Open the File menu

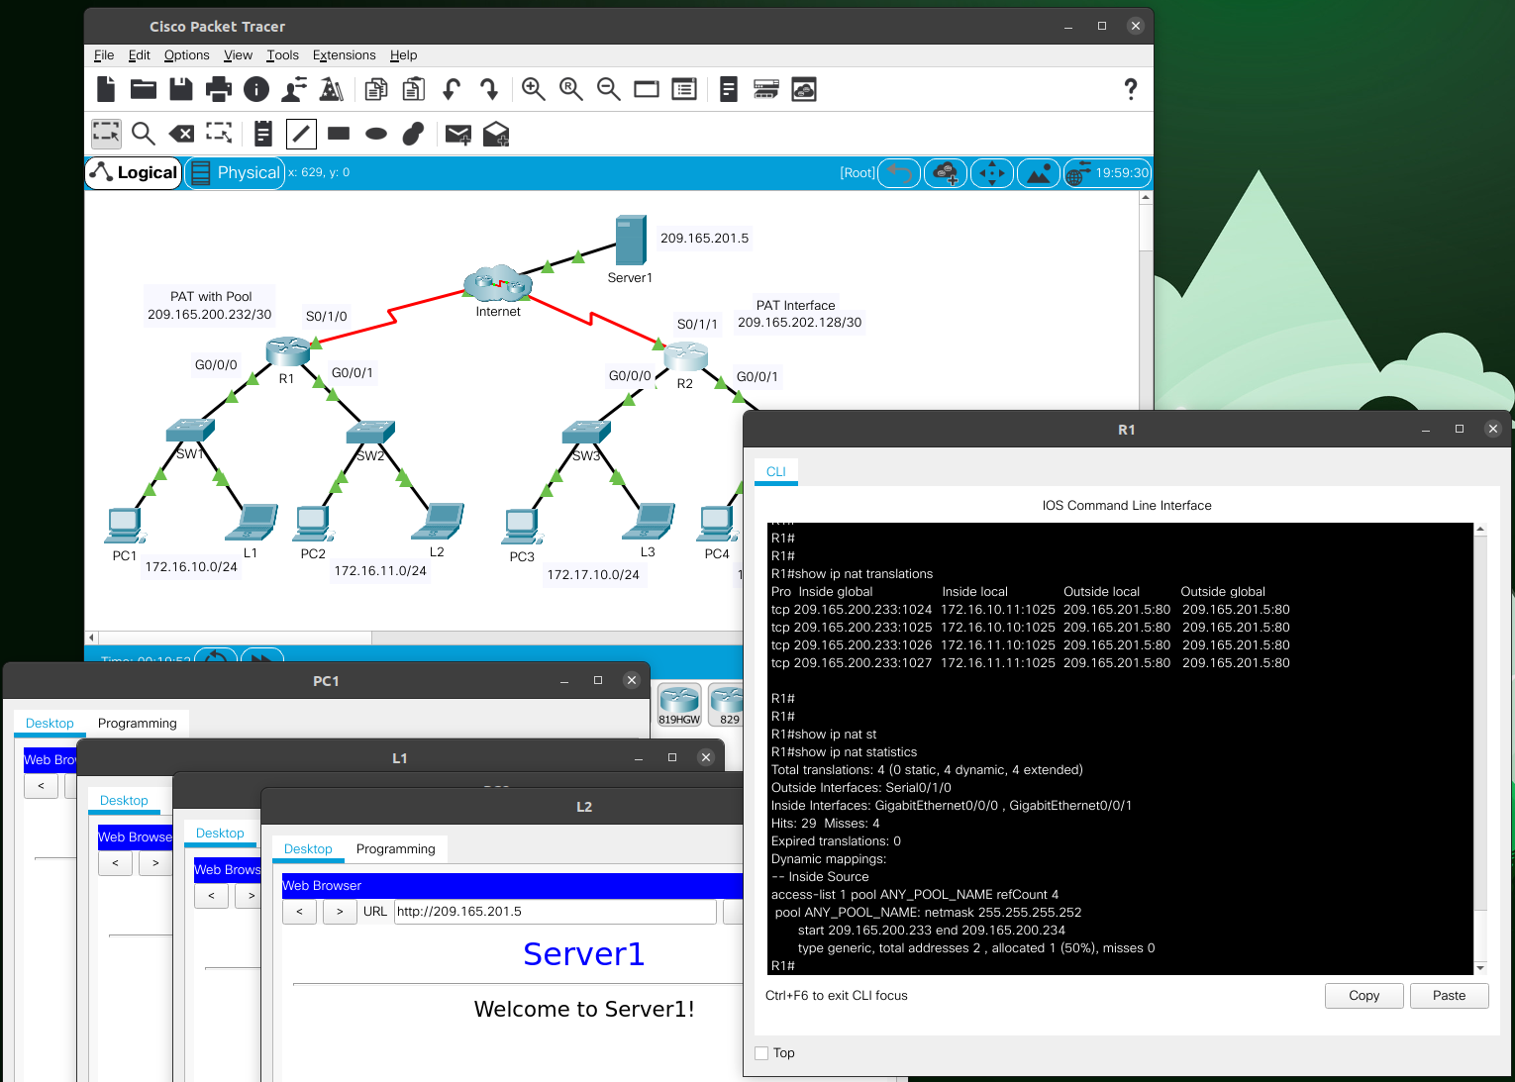pos(104,55)
